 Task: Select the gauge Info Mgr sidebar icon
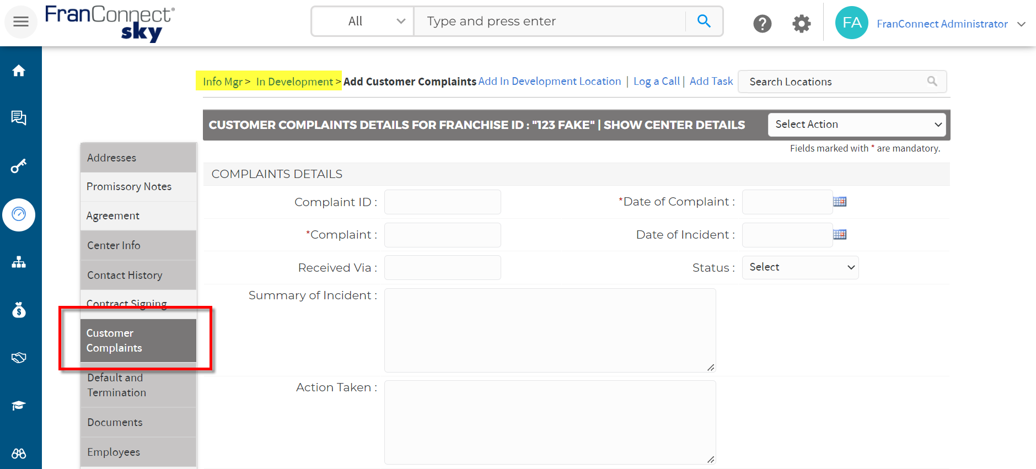(19, 214)
